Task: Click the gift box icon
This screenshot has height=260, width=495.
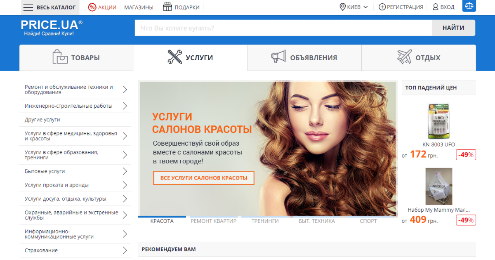Action: coord(167,7)
